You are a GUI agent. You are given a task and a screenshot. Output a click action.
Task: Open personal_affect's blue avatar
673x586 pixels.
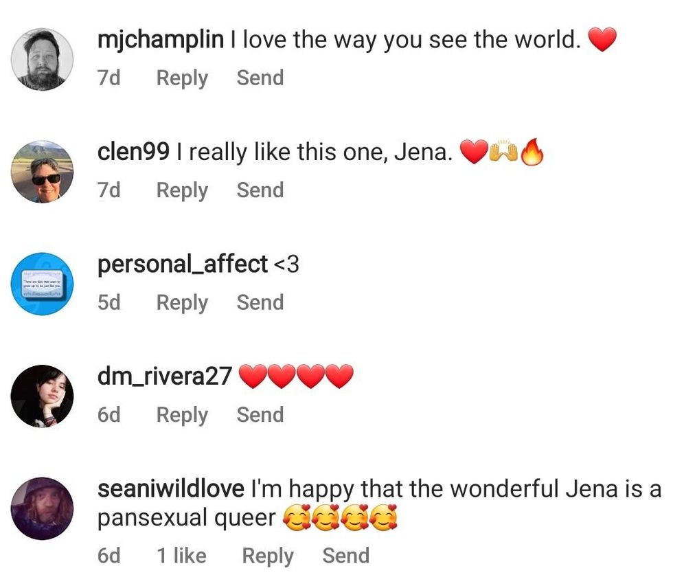(x=43, y=284)
